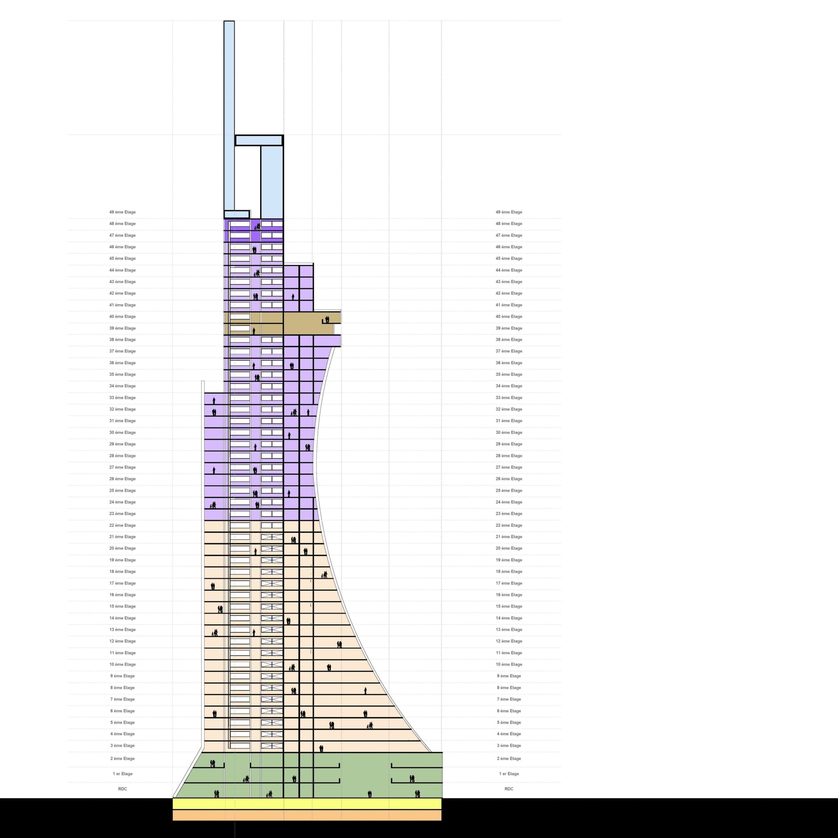Click the left "33 ème Etage" label
This screenshot has height=838, width=838.
[122, 398]
